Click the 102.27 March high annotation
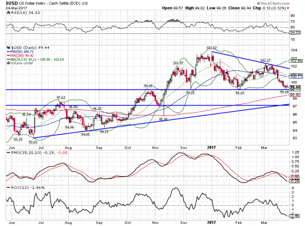This screenshot has height=226, width=305. pos(265,60)
